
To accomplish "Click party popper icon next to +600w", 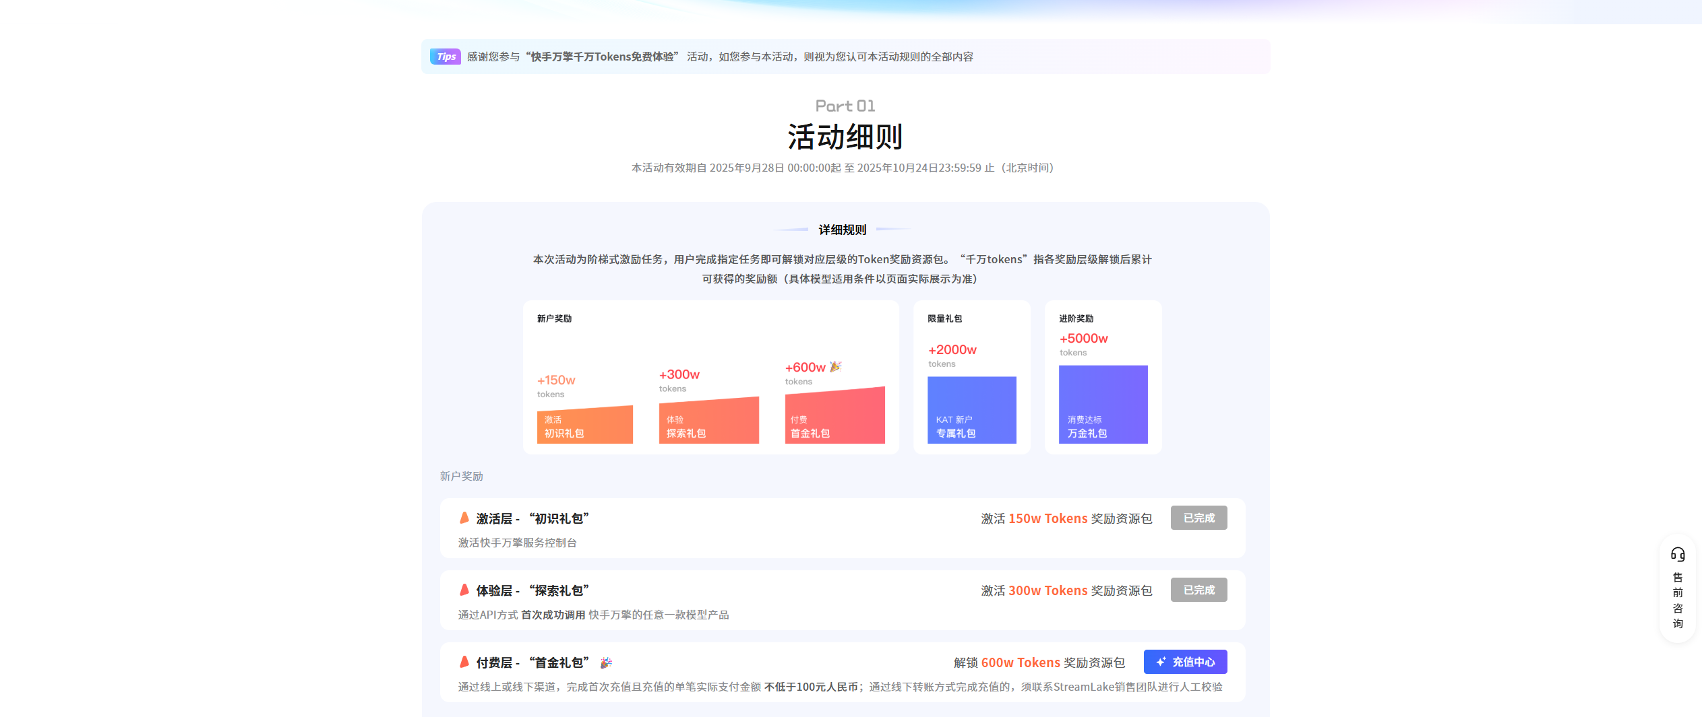I will pyautogui.click(x=836, y=367).
